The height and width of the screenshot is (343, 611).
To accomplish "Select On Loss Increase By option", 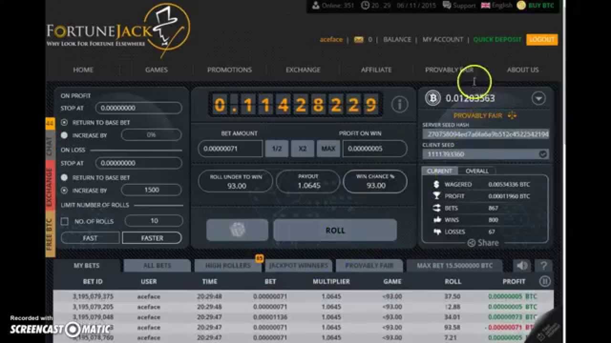I will (x=64, y=190).
